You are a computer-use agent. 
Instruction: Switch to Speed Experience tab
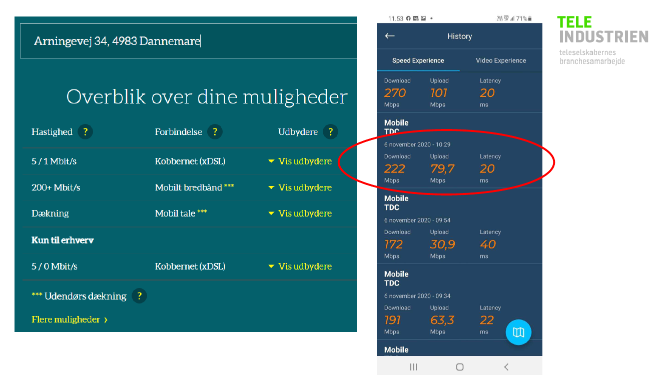click(418, 60)
